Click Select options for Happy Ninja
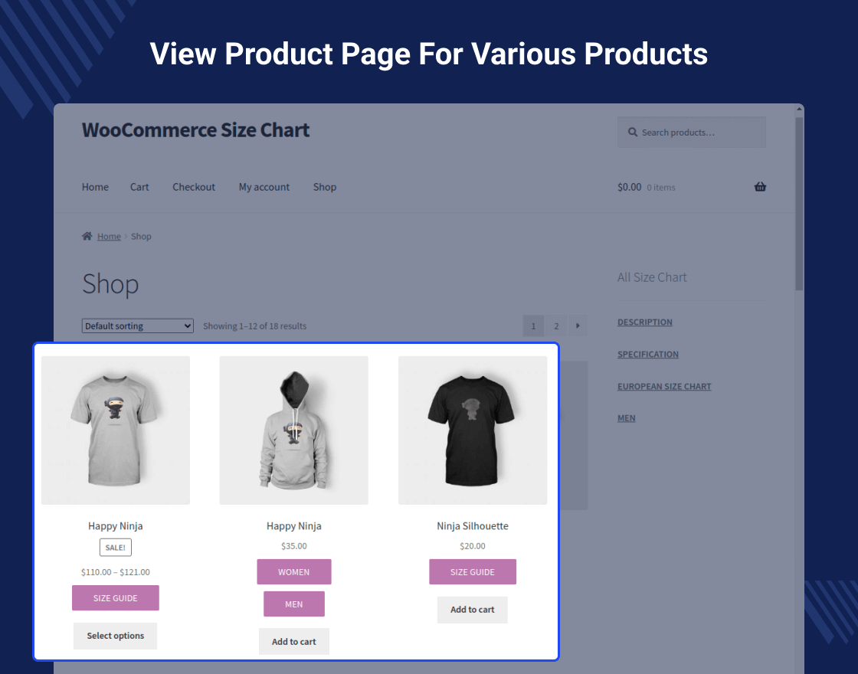The width and height of the screenshot is (858, 674). point(115,636)
